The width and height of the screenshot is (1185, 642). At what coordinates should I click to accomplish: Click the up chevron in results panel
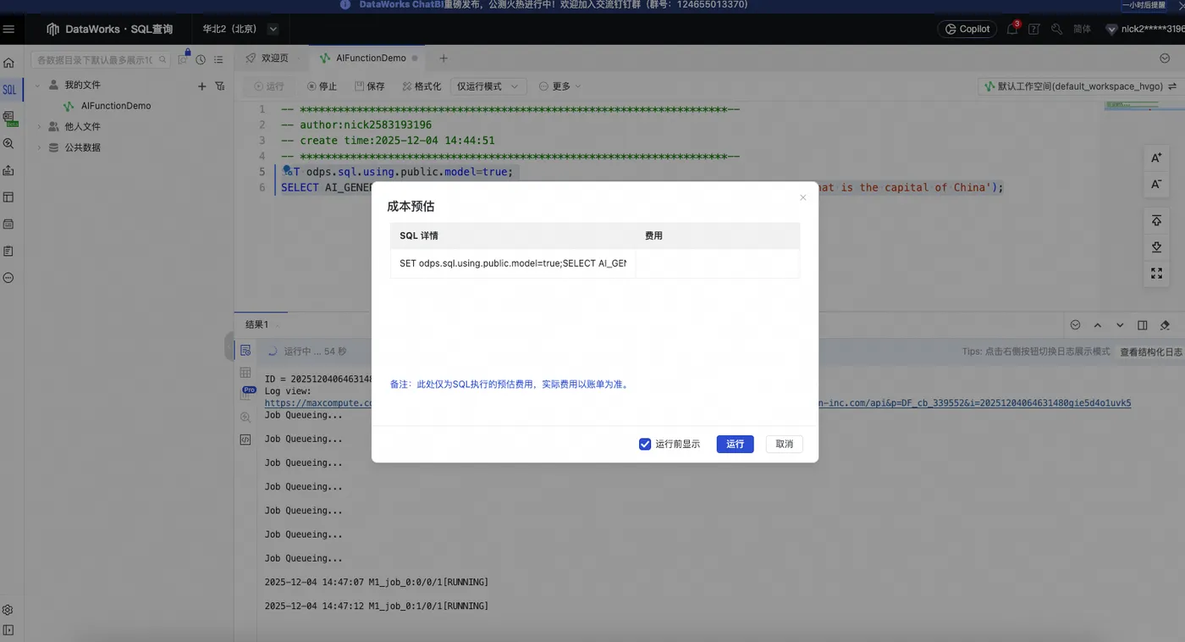(1098, 325)
